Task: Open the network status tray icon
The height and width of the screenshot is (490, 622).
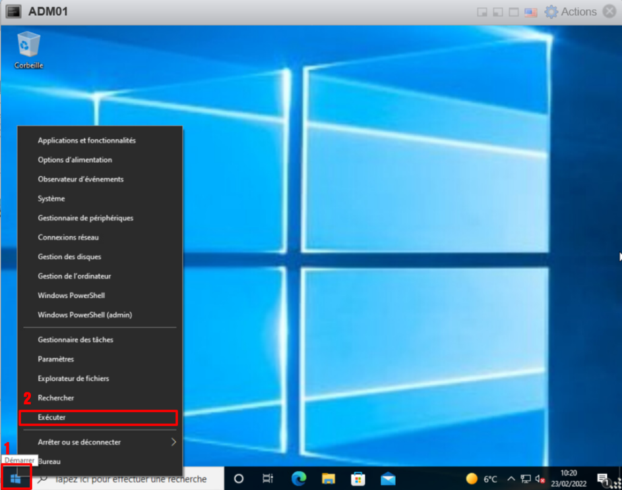Action: [x=526, y=479]
